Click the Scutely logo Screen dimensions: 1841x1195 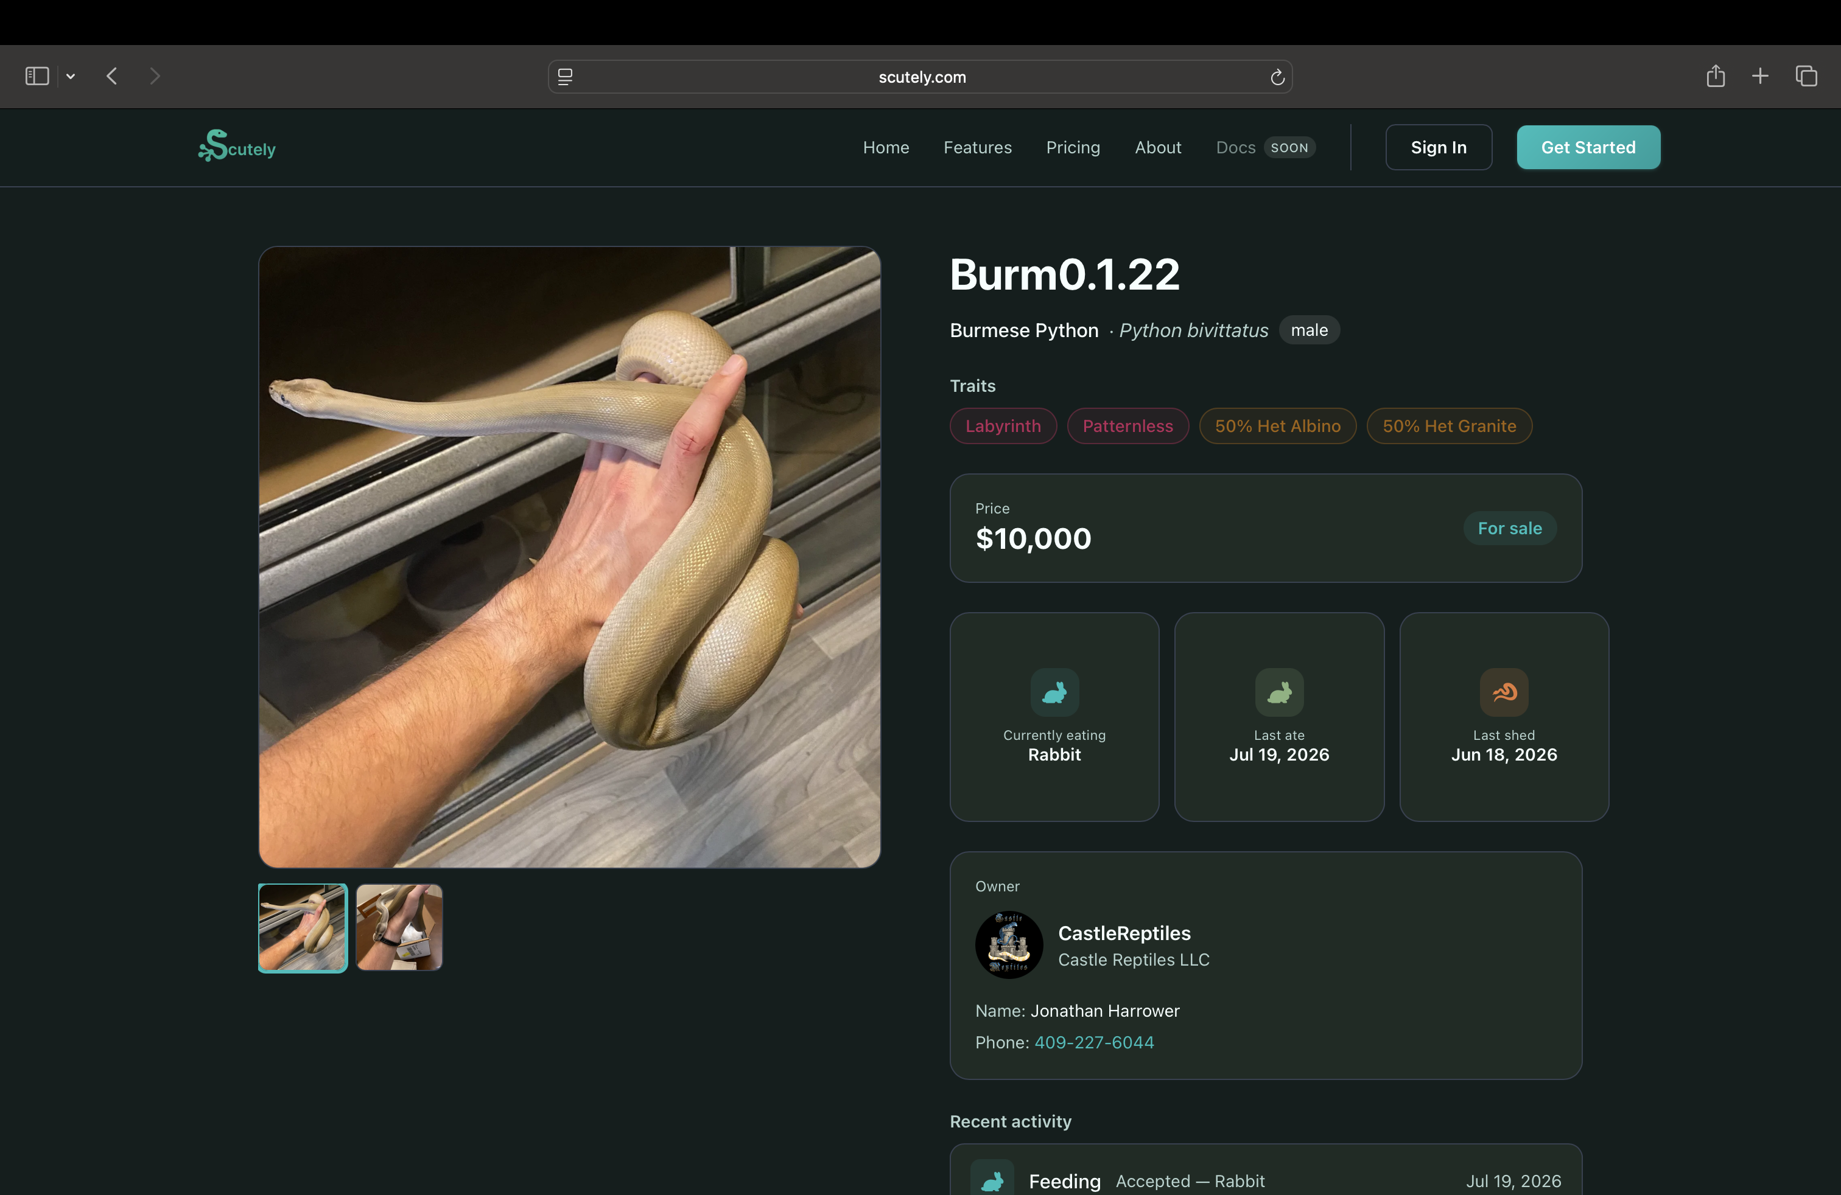tap(237, 146)
